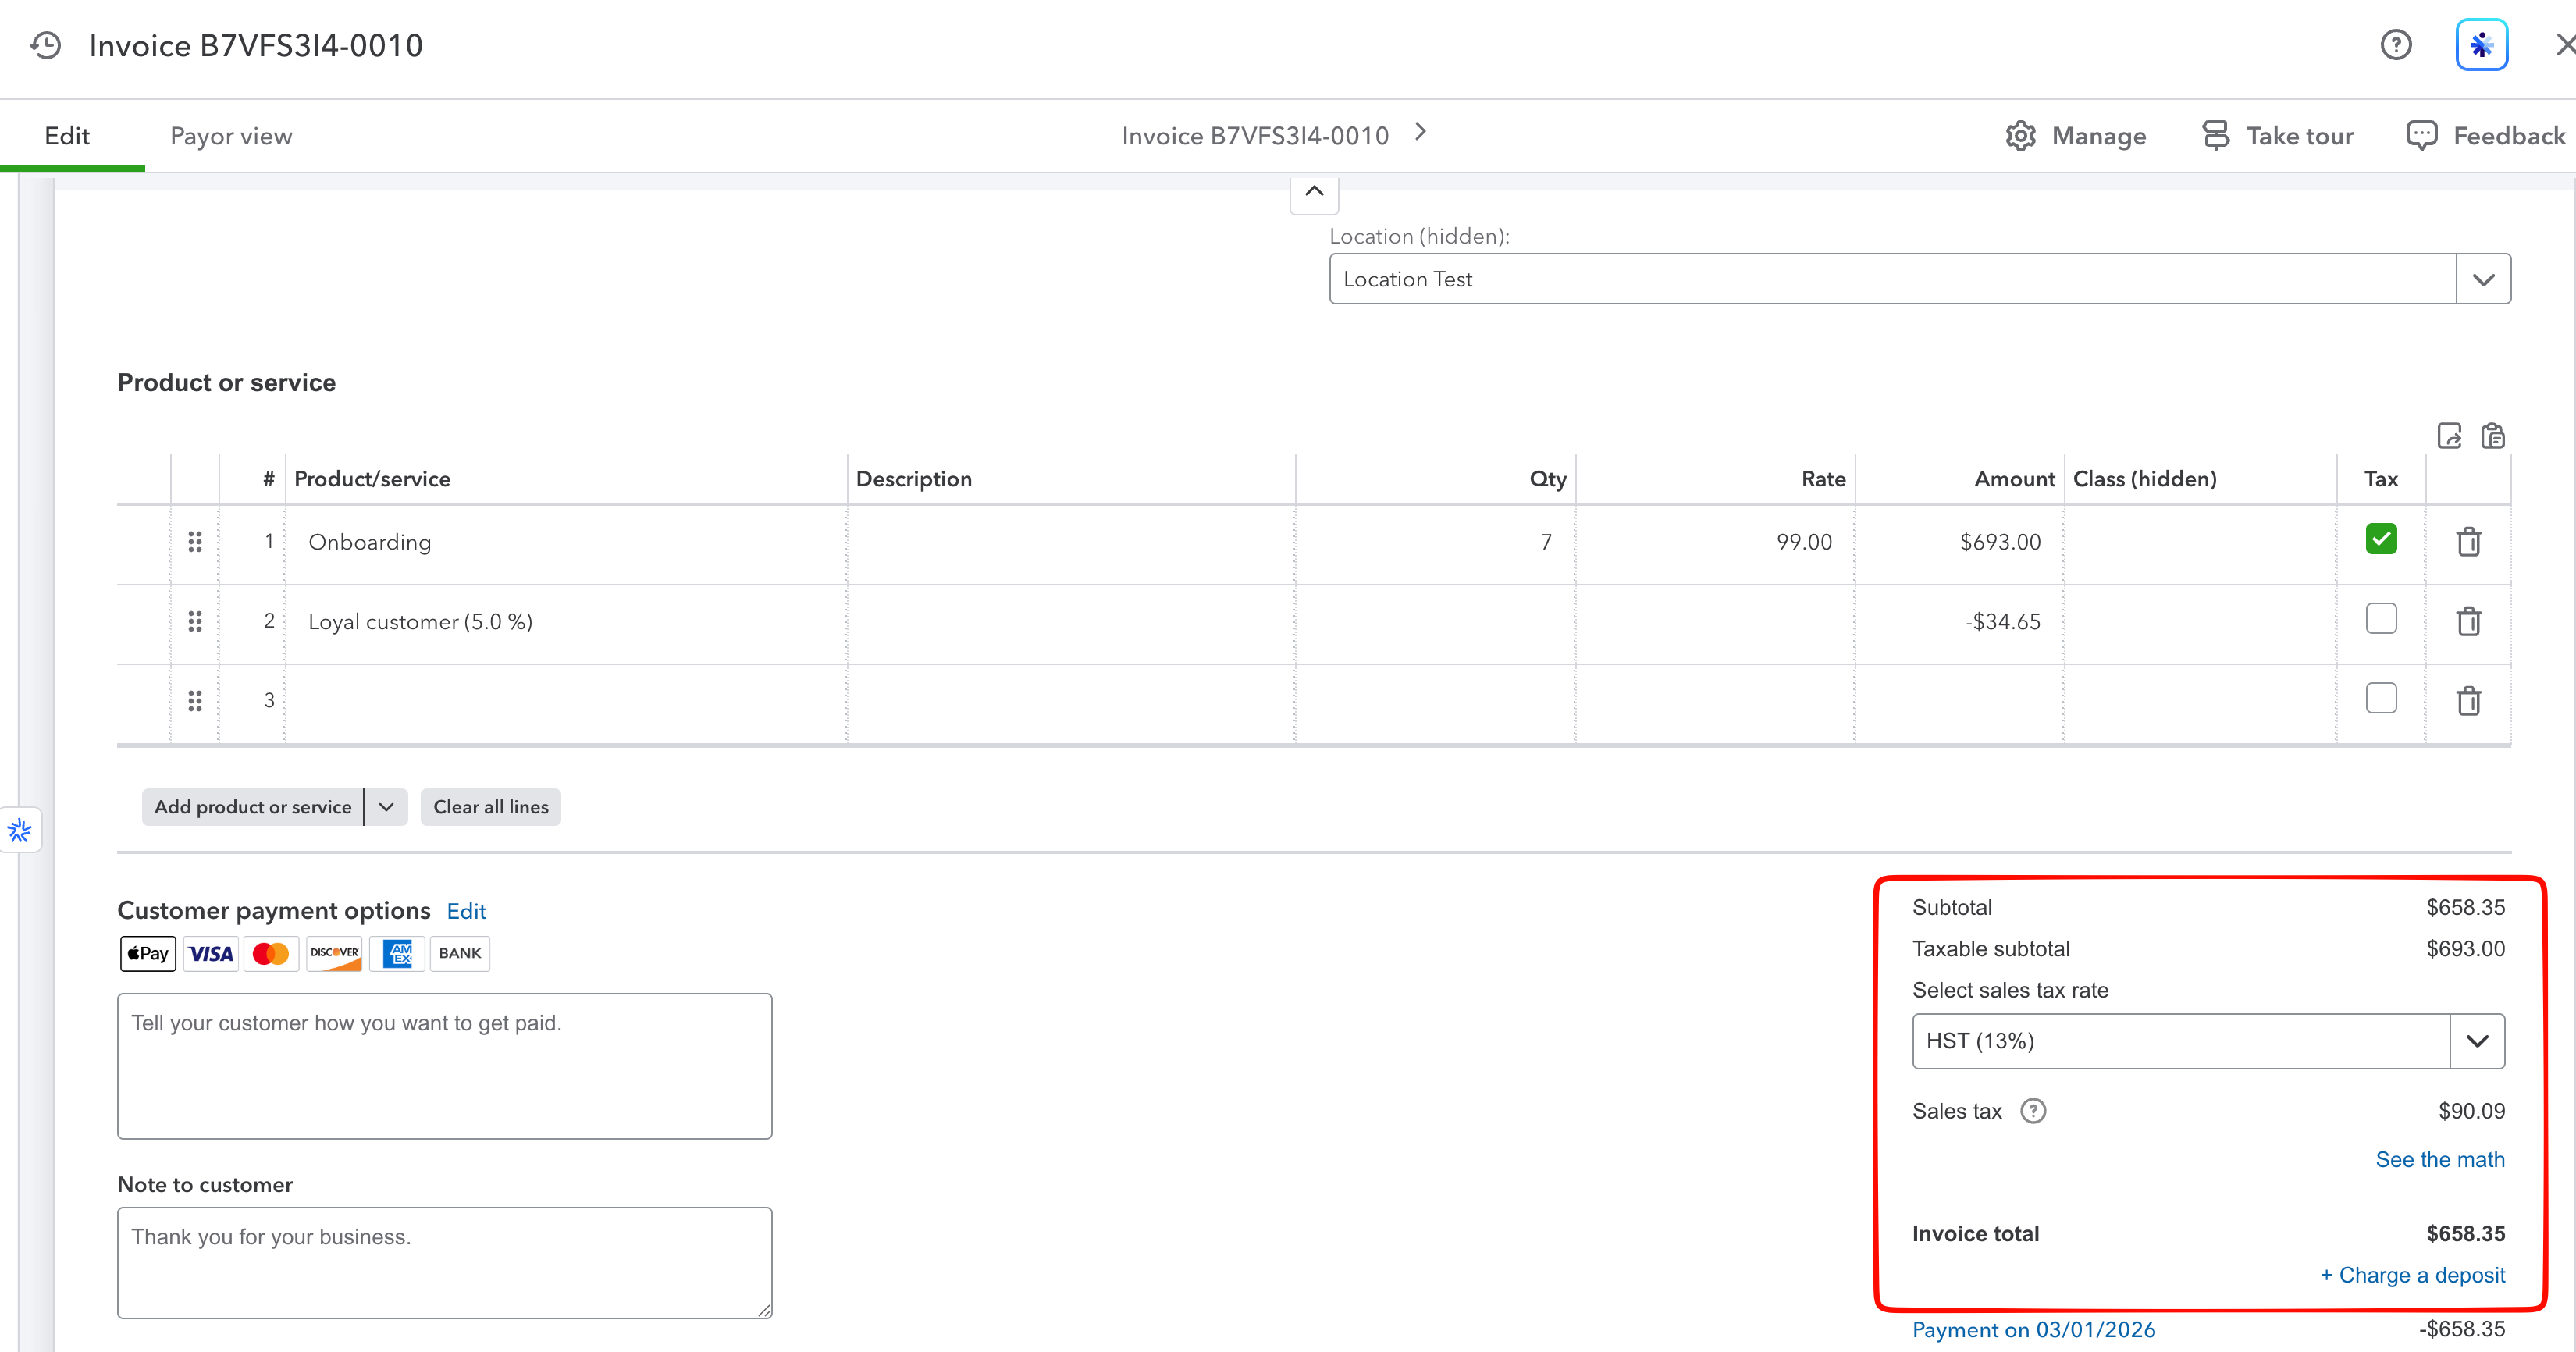Click the See the math link

2440,1160
